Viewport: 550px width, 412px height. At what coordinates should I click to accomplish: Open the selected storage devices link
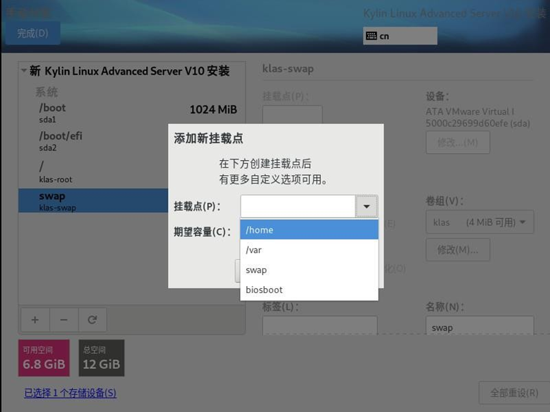70,393
